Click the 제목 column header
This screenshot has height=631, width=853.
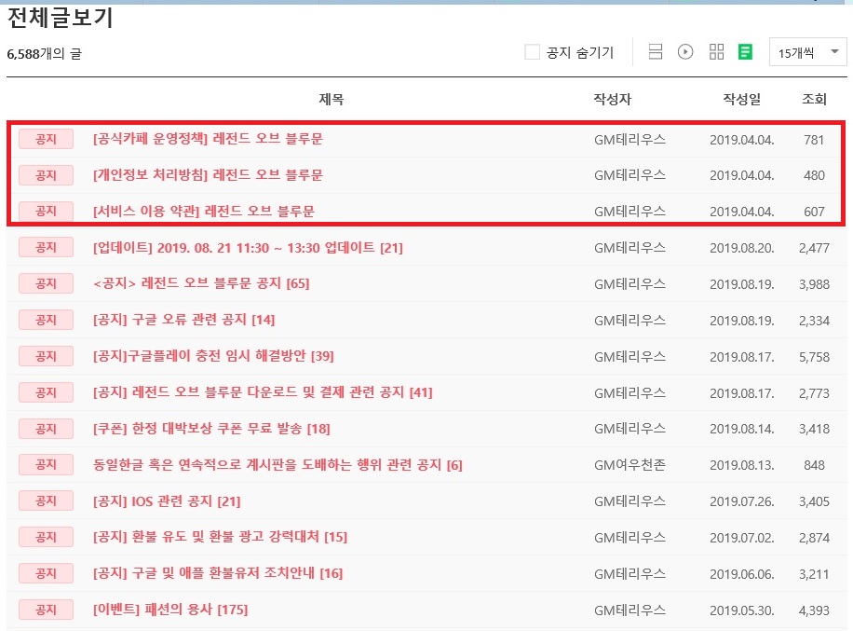331,100
